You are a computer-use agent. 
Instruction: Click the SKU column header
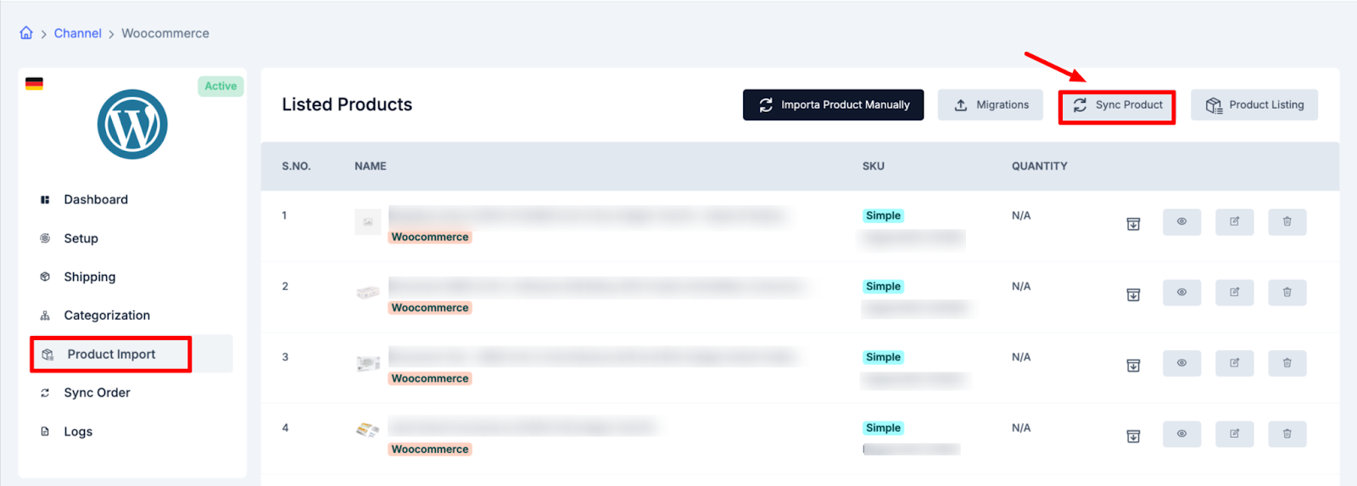[874, 166]
